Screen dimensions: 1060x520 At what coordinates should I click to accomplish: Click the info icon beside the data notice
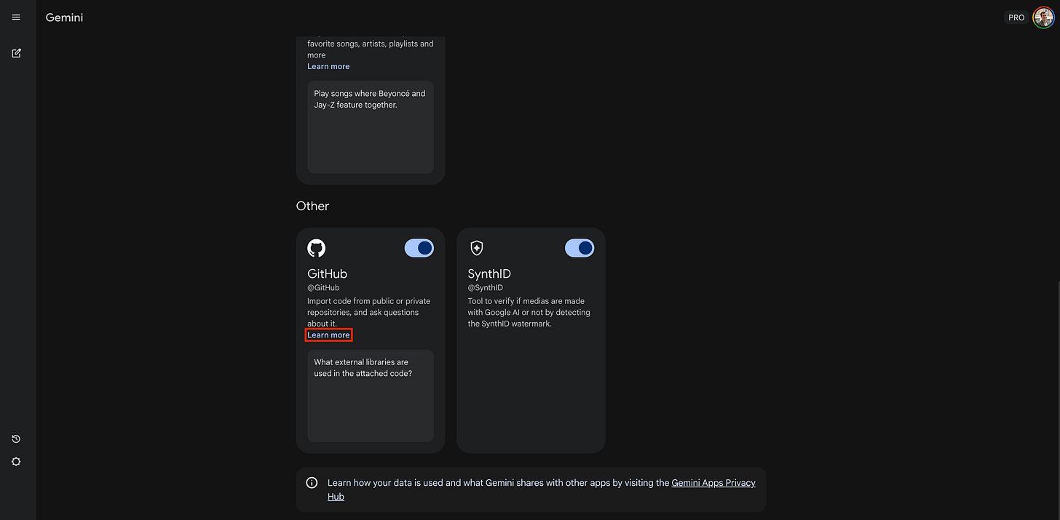(311, 482)
